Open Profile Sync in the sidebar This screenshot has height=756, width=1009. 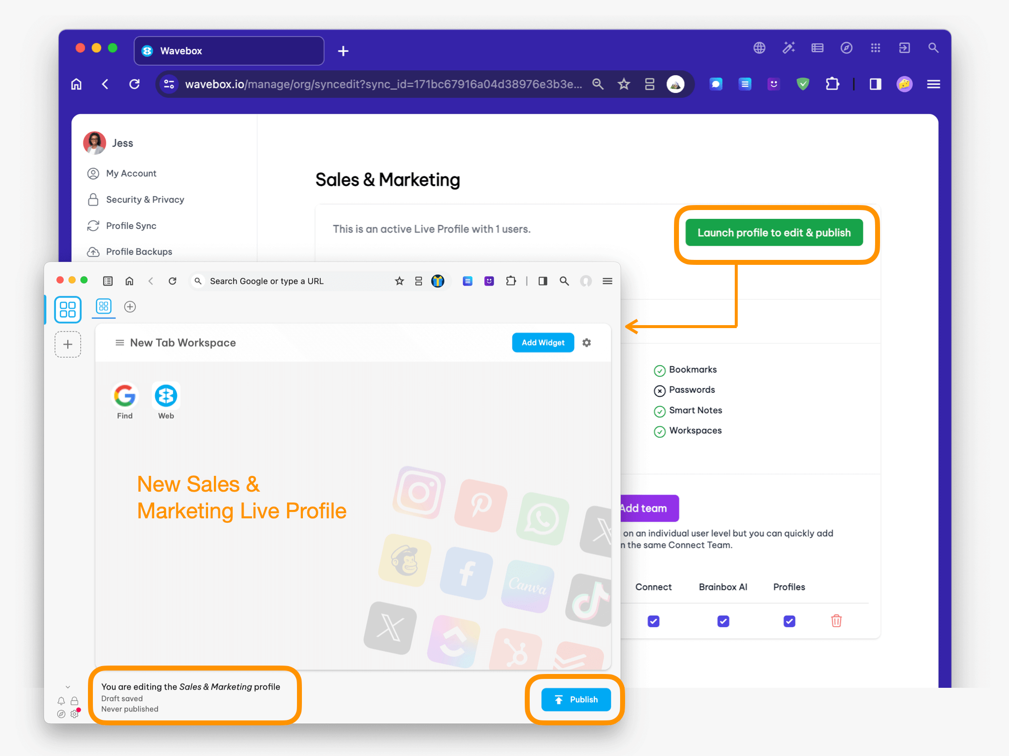click(x=131, y=226)
